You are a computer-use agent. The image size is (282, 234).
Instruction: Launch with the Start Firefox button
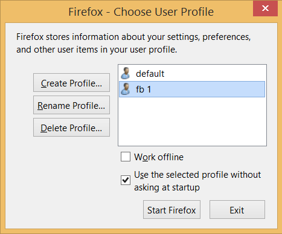click(x=171, y=210)
